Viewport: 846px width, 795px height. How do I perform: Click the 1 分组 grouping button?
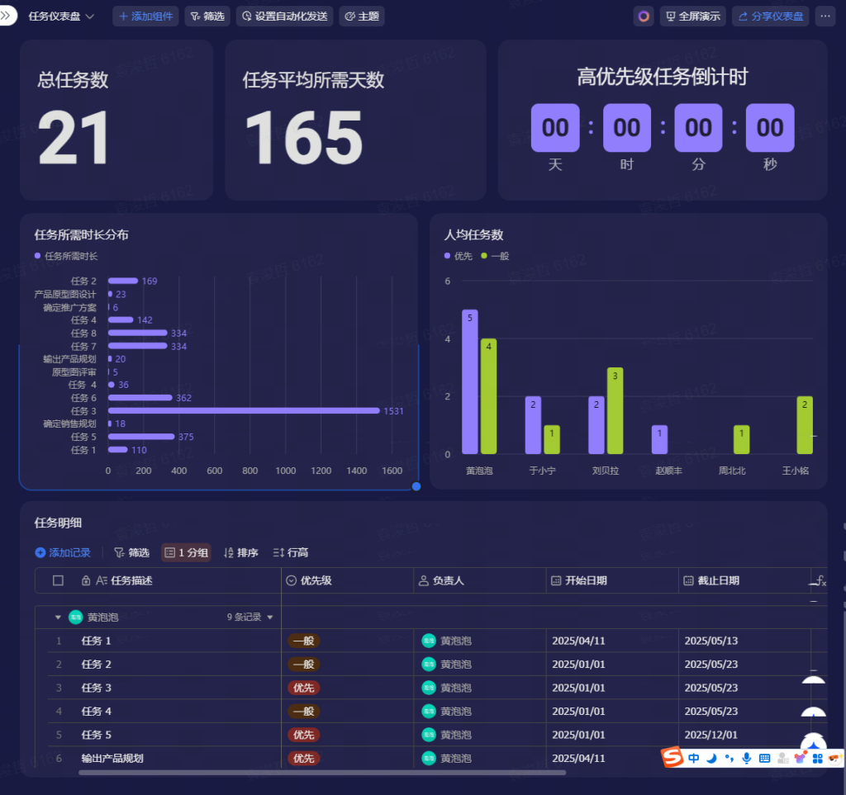pyautogui.click(x=186, y=553)
